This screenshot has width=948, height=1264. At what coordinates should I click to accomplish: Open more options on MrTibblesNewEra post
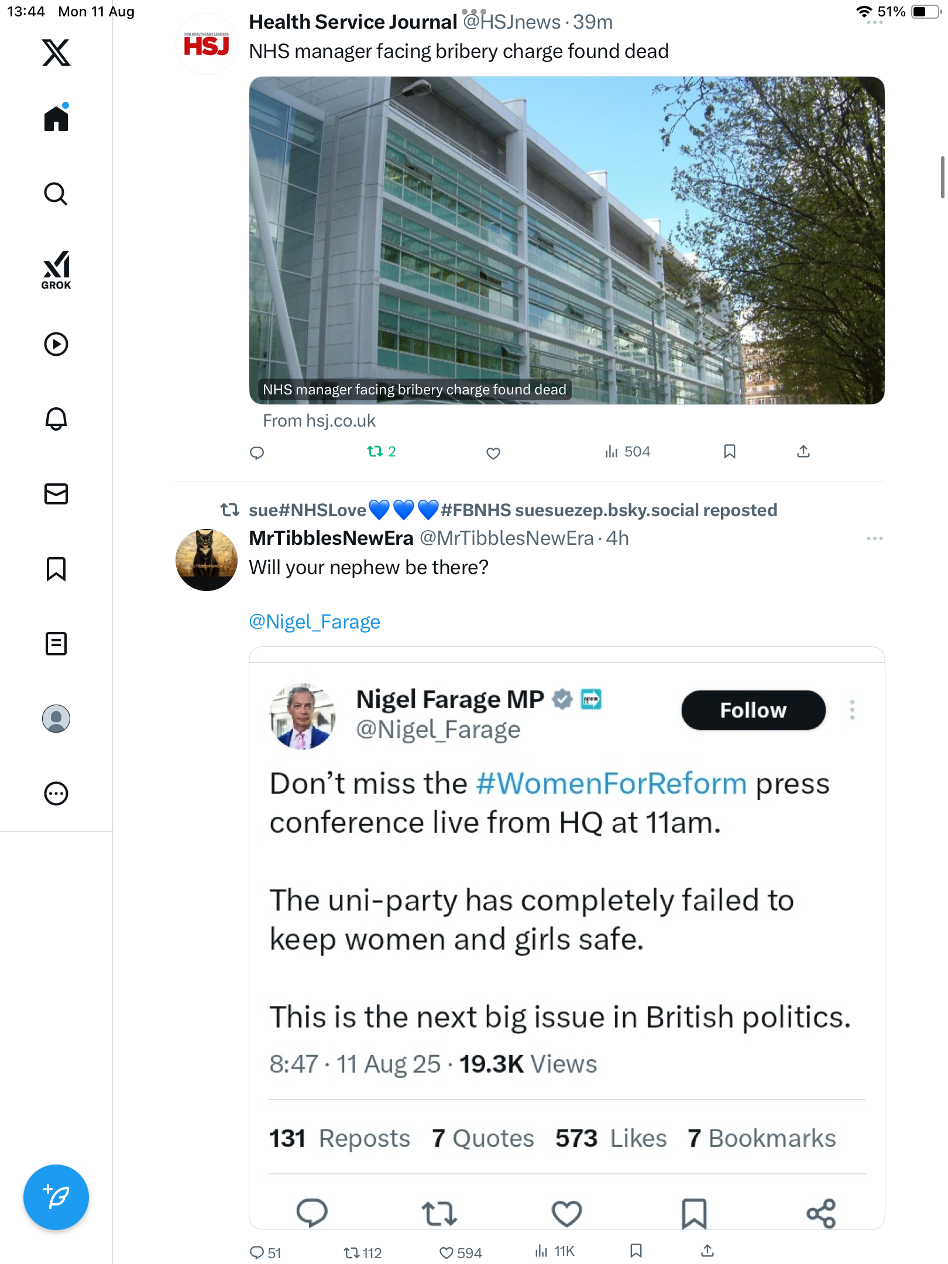[874, 538]
